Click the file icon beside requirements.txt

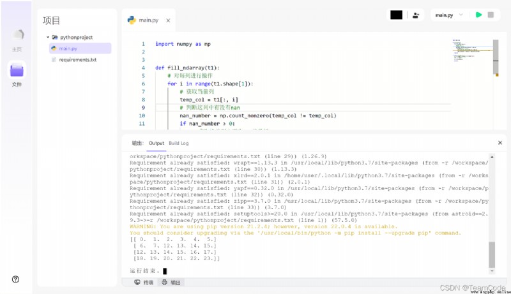pyautogui.click(x=54, y=59)
